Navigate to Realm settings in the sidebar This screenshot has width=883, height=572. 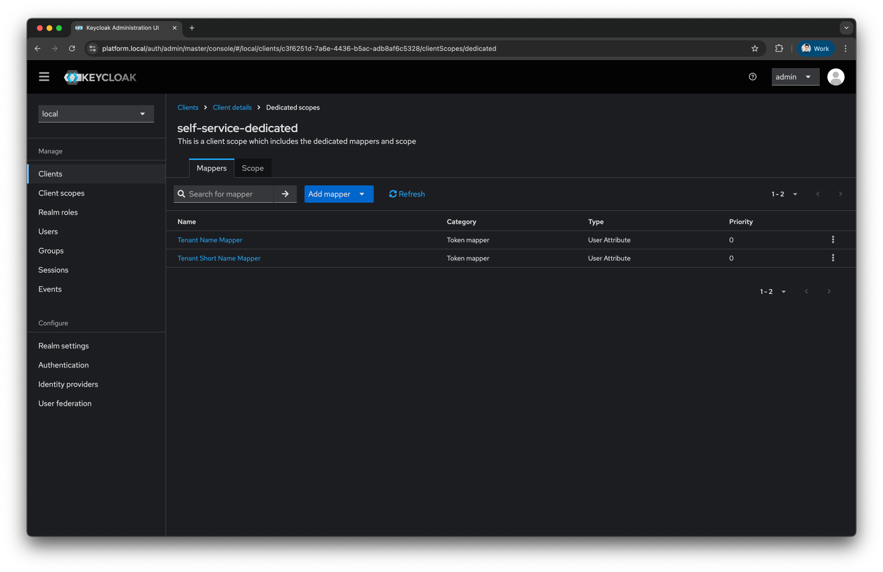tap(63, 345)
